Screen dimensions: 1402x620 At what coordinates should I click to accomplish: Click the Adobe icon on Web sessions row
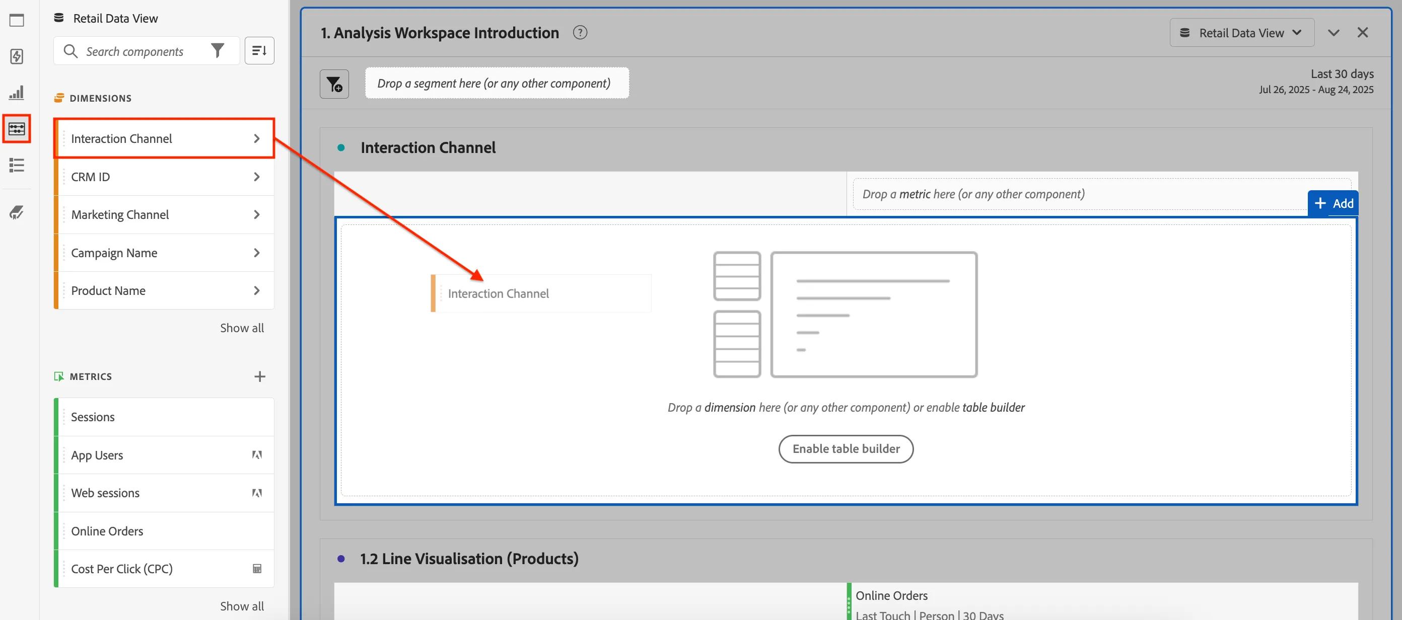257,493
